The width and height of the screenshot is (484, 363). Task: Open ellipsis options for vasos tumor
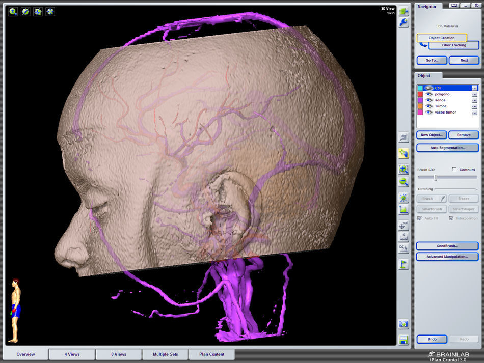[474, 113]
